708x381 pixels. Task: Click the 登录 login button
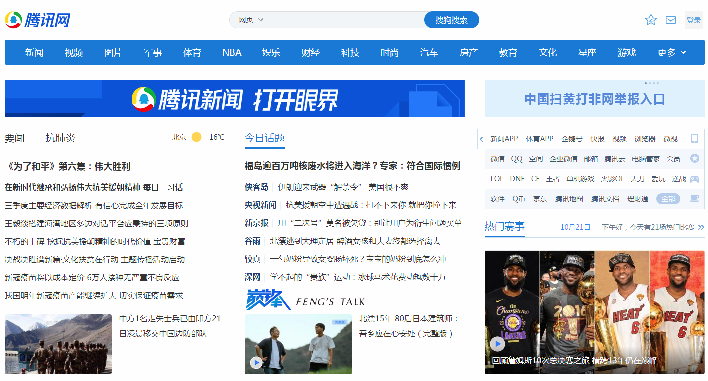694,20
